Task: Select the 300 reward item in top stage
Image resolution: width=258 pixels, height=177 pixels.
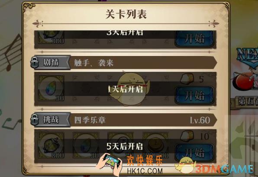Action: [x=51, y=37]
